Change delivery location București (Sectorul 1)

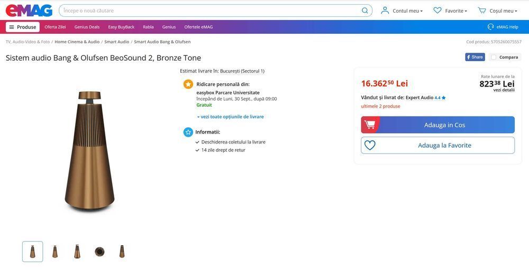[x=242, y=71]
